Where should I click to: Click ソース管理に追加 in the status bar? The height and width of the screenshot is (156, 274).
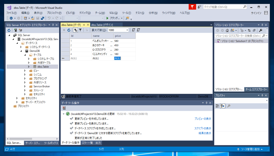(x=250, y=149)
